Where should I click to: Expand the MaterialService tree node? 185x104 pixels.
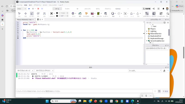pyautogui.click(x=147, y=34)
